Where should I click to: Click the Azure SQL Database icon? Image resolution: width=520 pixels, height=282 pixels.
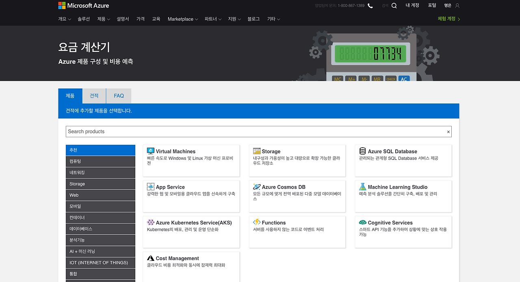coord(363,151)
